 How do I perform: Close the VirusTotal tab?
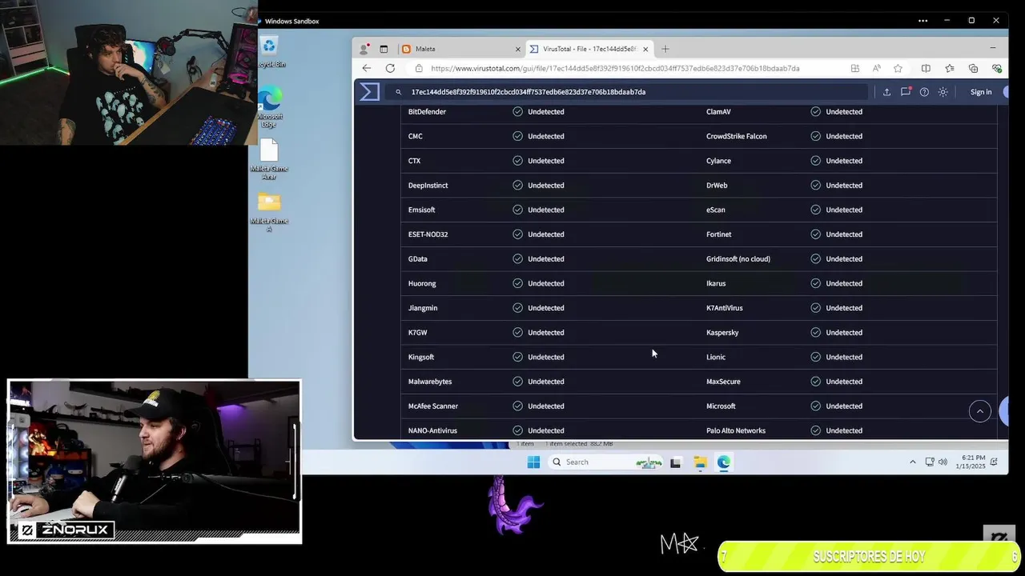[645, 49]
